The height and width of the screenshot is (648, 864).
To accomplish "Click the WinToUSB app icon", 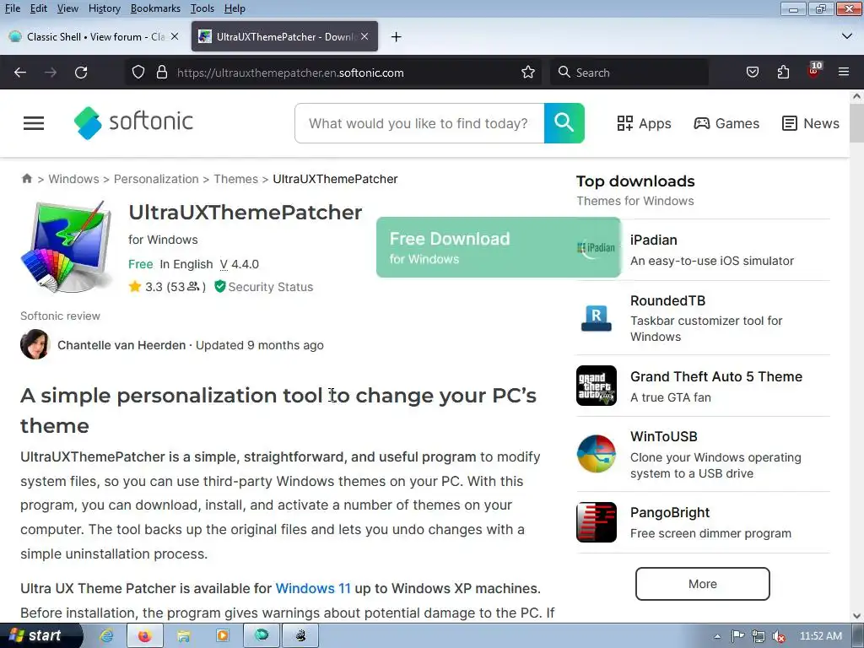I will [x=597, y=454].
